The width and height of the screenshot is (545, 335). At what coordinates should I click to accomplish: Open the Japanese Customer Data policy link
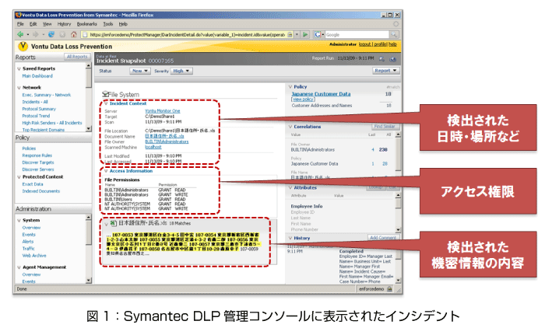tap(321, 94)
